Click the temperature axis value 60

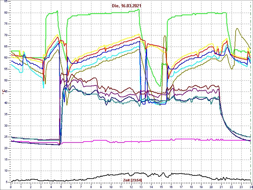tap(6, 58)
